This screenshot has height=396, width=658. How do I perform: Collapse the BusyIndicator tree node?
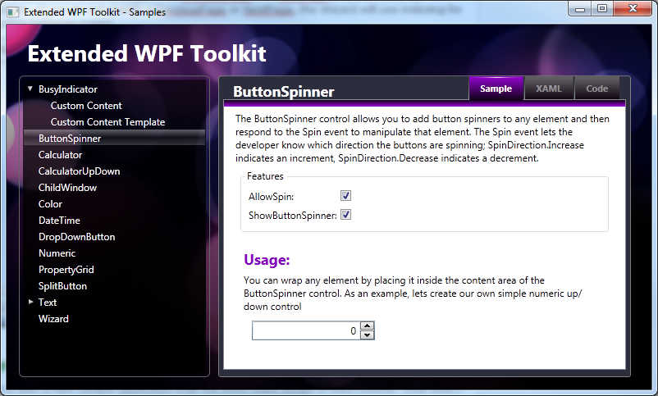30,89
